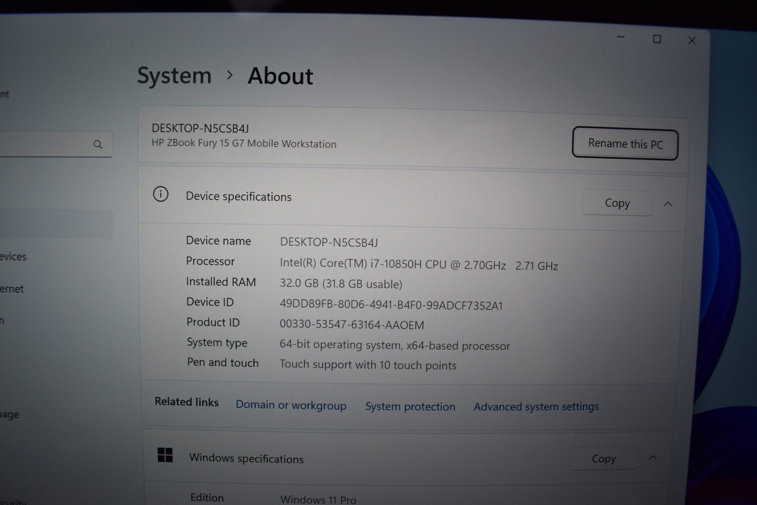Screen dimensions: 757x505
Task: Minimize the Settings window
Action: tap(621, 37)
